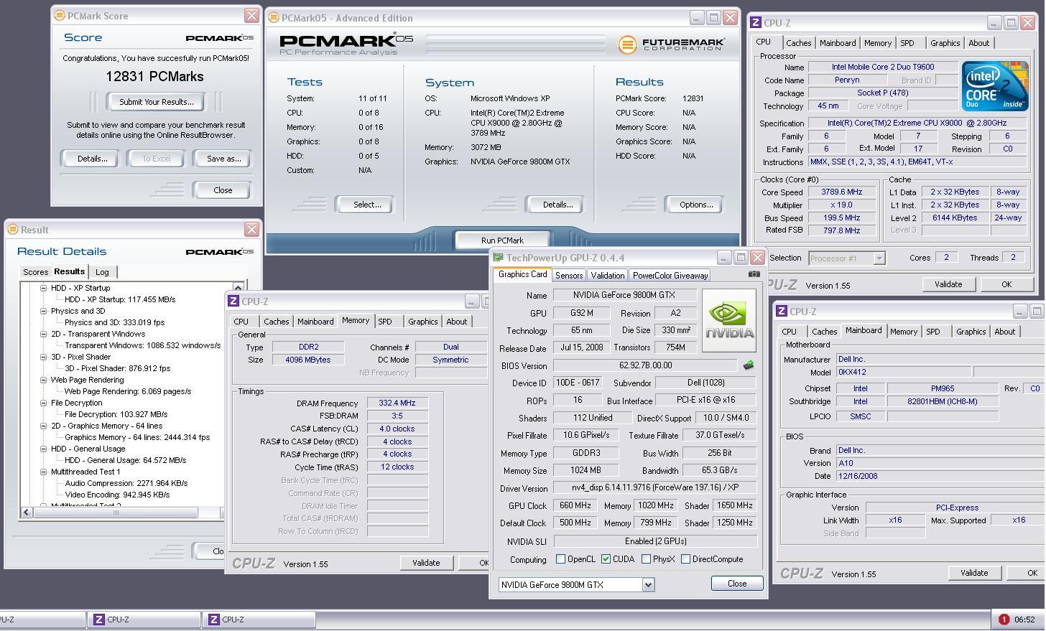
Task: Switch to the Scores tab in Result Details
Action: 35,272
